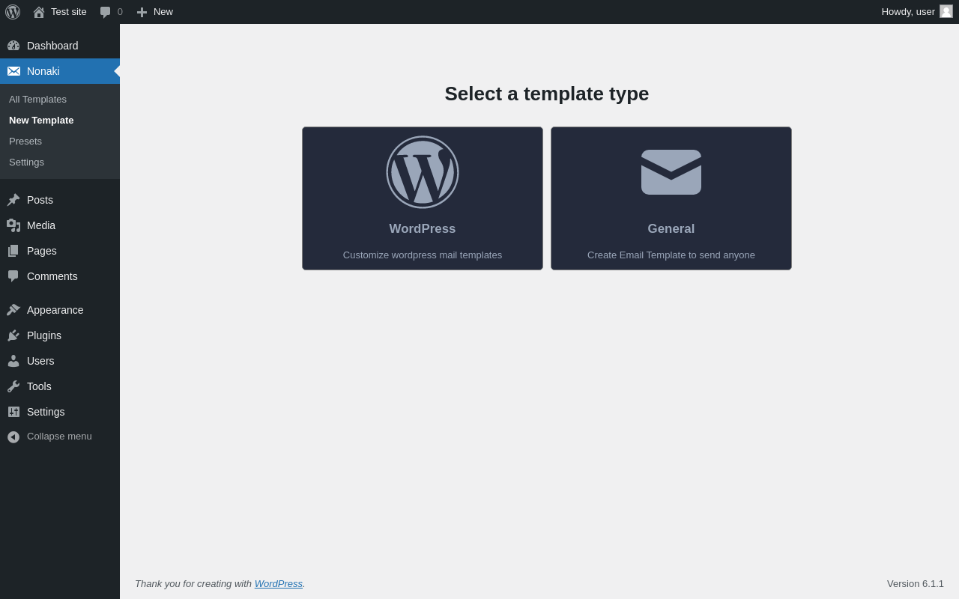
Task: Click the comment count 0 in admin bar
Action: [120, 12]
